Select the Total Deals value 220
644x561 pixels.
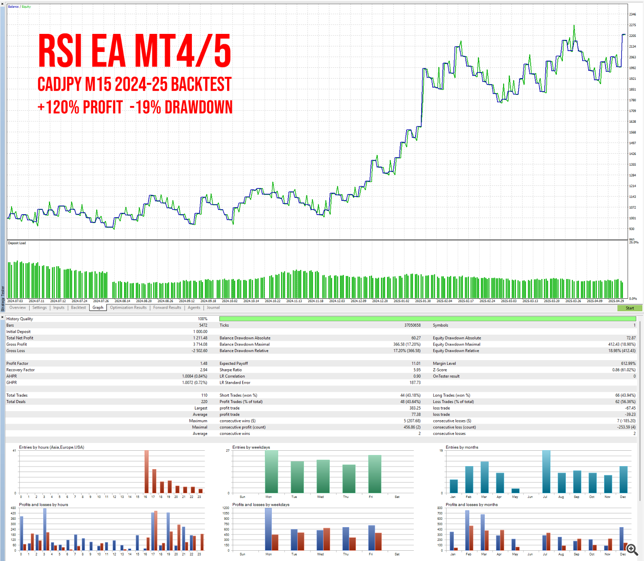pyautogui.click(x=204, y=402)
